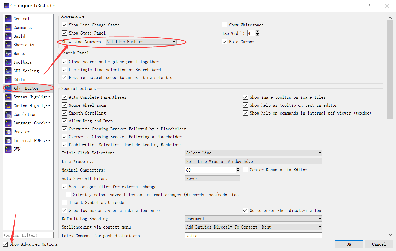Viewport: 396px width, 251px height.
Task: Click the Tab Width input field
Action: 251,33
